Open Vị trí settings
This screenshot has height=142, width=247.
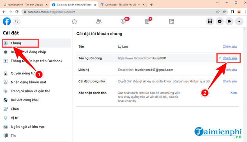click(36, 118)
